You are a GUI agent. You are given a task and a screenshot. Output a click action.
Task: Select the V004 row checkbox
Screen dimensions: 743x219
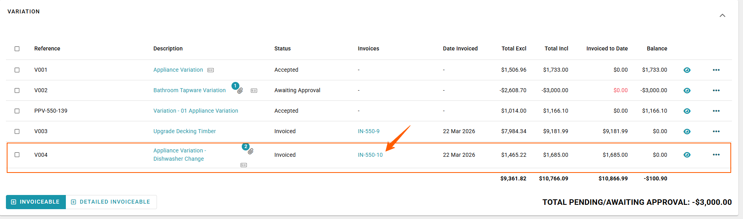17,155
